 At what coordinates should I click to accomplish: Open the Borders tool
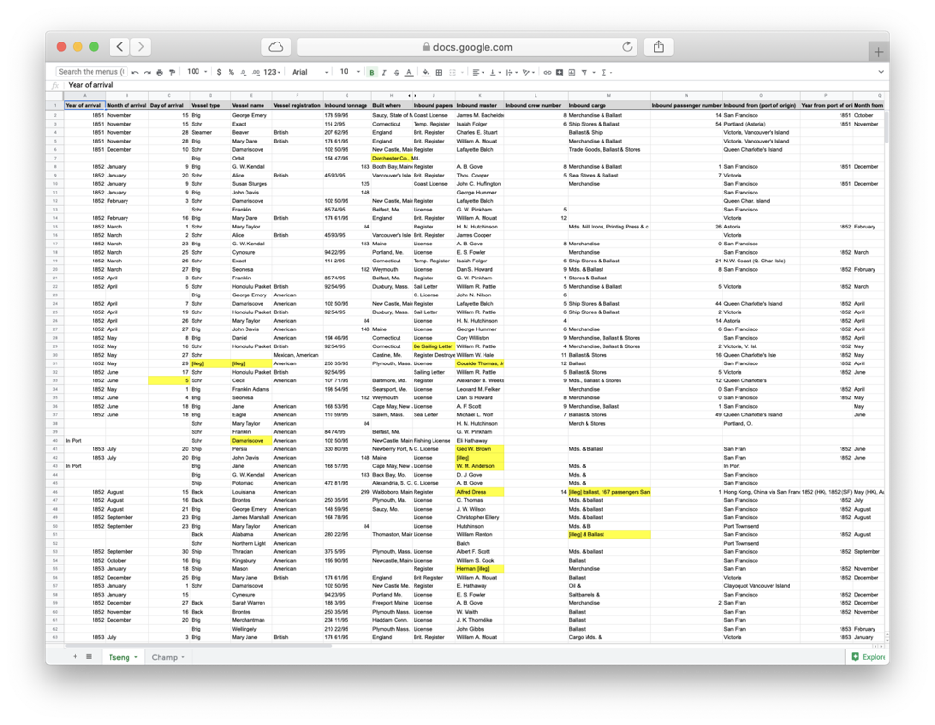(438, 72)
